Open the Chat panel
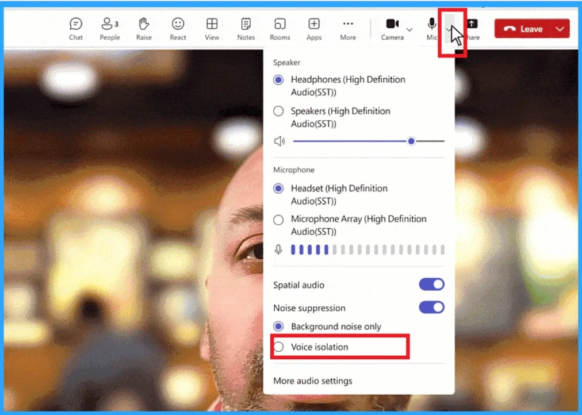582x415 pixels. point(76,29)
